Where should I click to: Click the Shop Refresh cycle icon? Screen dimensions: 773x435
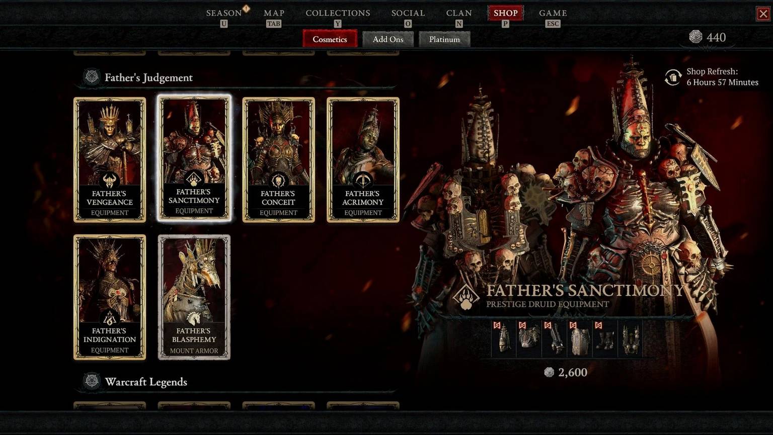coord(673,77)
